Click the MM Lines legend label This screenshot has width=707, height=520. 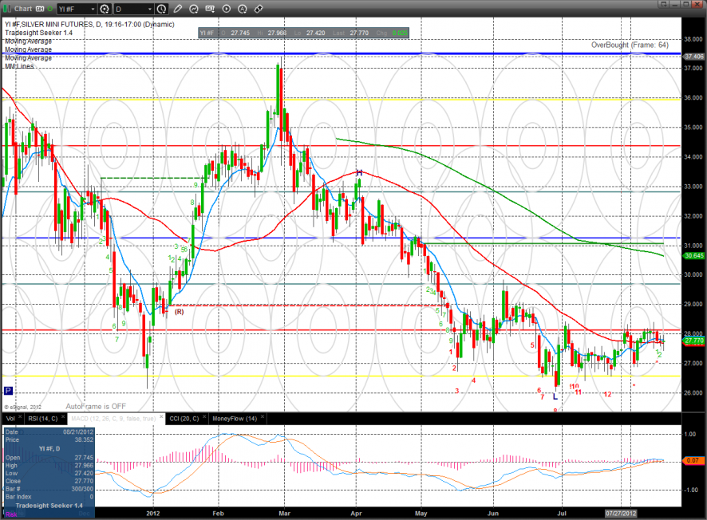[19, 66]
